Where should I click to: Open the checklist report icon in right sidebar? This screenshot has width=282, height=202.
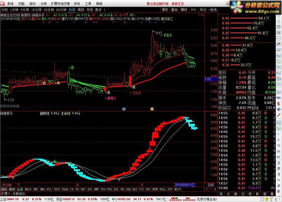[278, 27]
